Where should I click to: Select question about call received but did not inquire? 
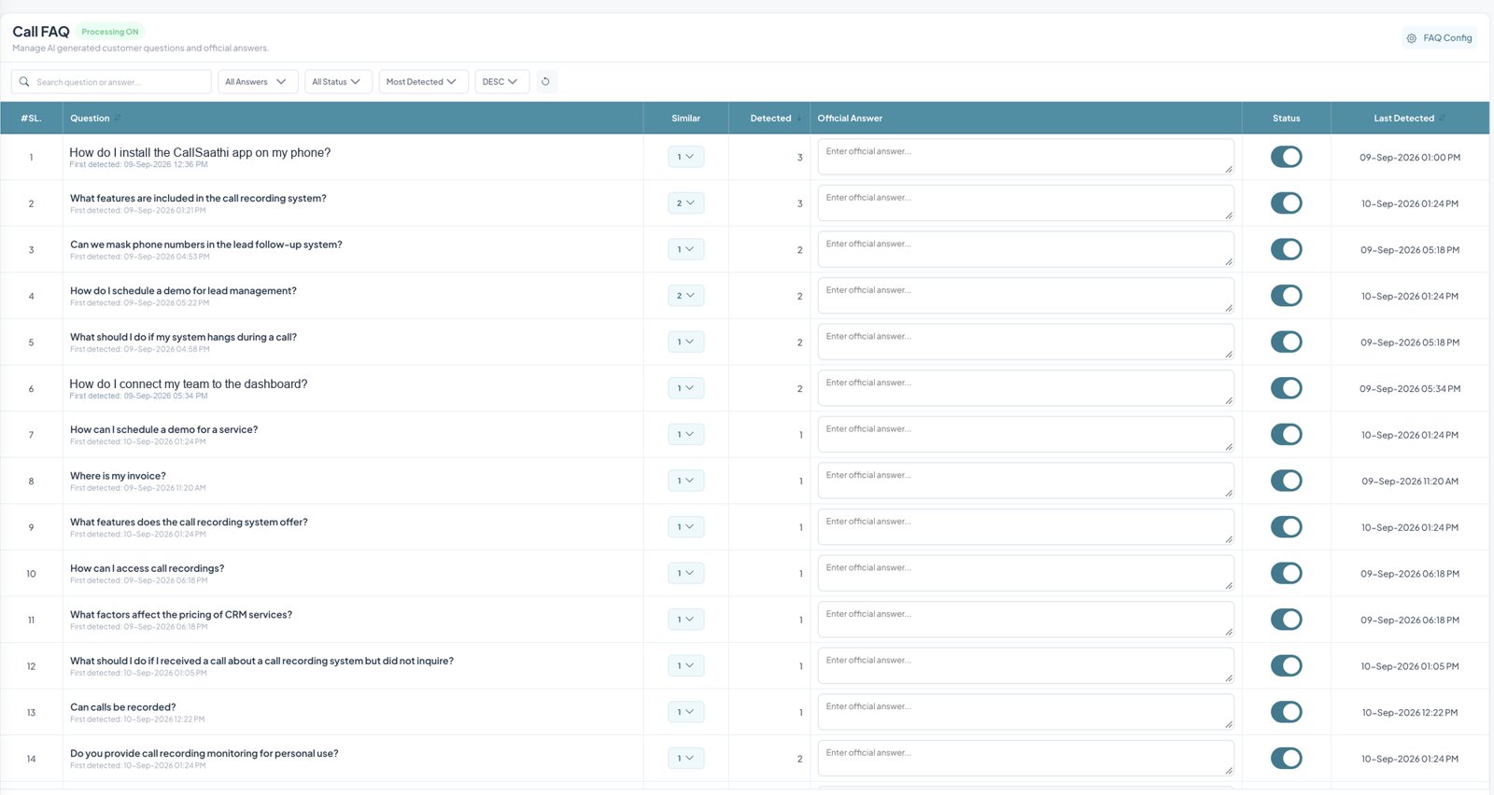[261, 661]
